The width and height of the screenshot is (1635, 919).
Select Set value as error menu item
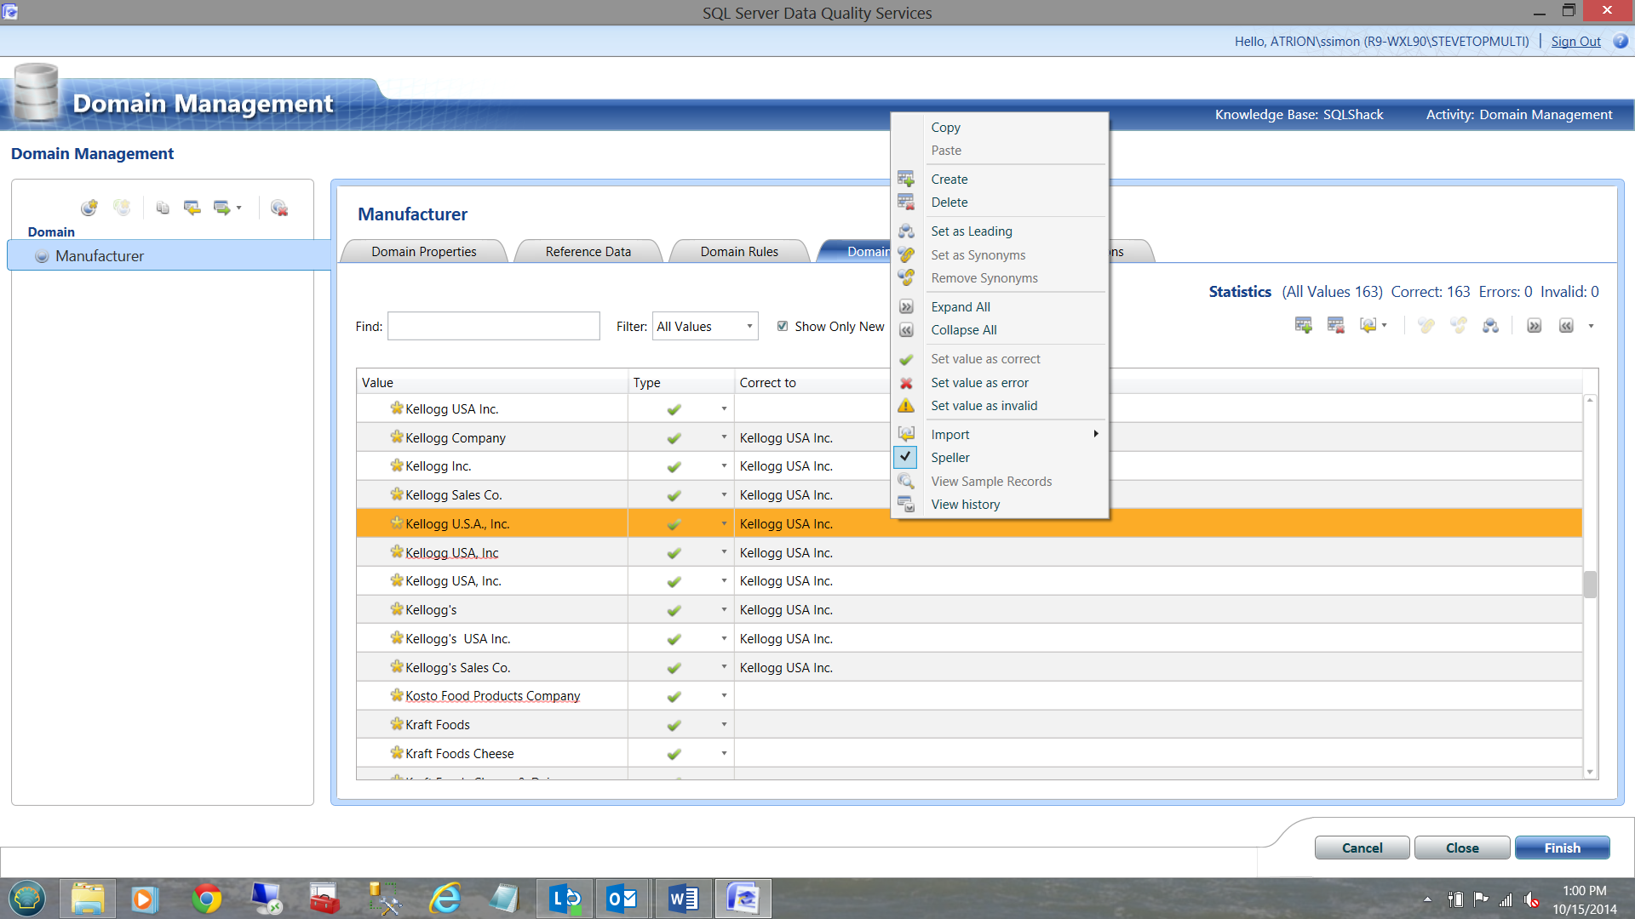pos(979,383)
